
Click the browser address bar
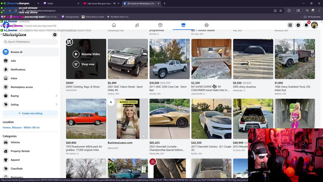point(146,11)
